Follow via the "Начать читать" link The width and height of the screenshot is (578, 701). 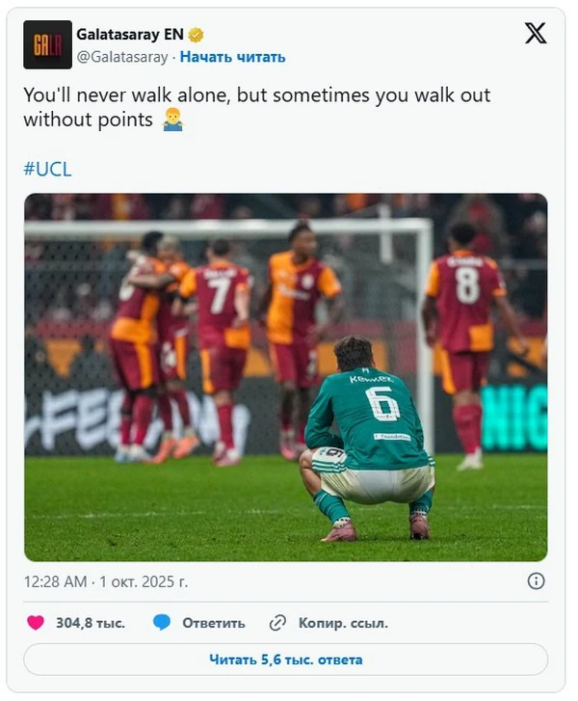pyautogui.click(x=232, y=57)
